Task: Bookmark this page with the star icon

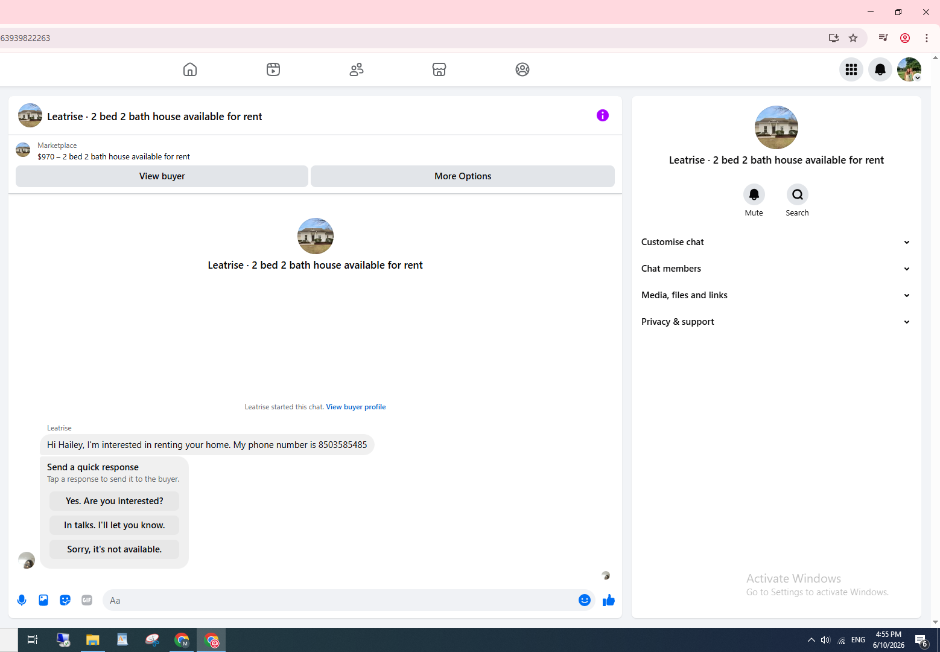Action: pos(853,38)
